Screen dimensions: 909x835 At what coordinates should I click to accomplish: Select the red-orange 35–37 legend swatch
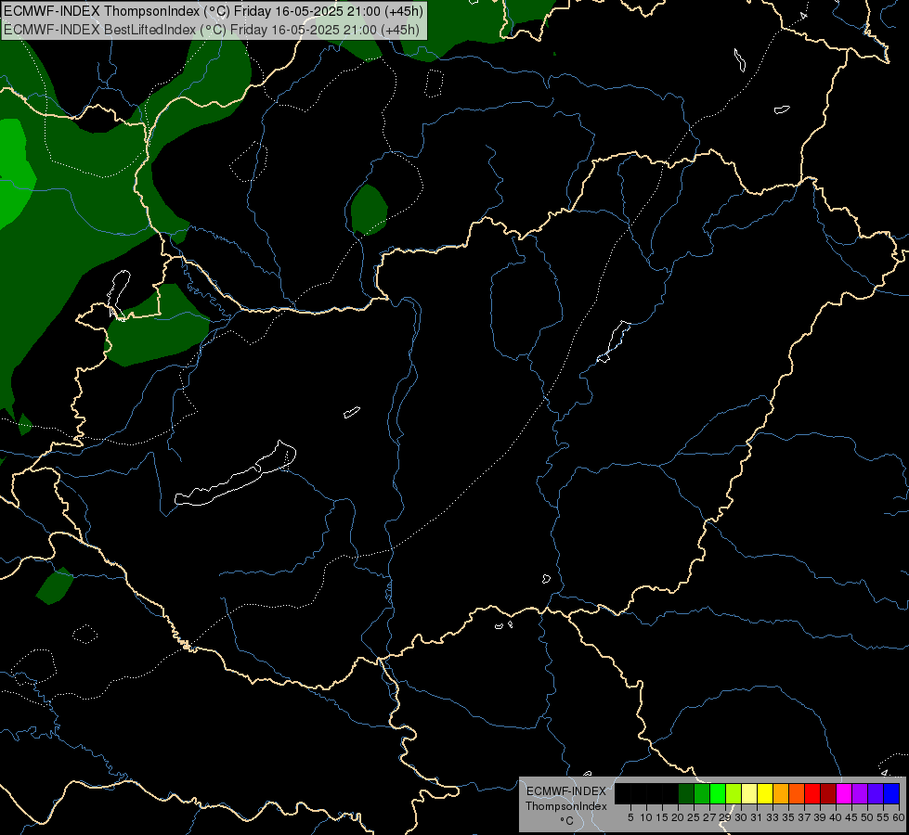[797, 793]
